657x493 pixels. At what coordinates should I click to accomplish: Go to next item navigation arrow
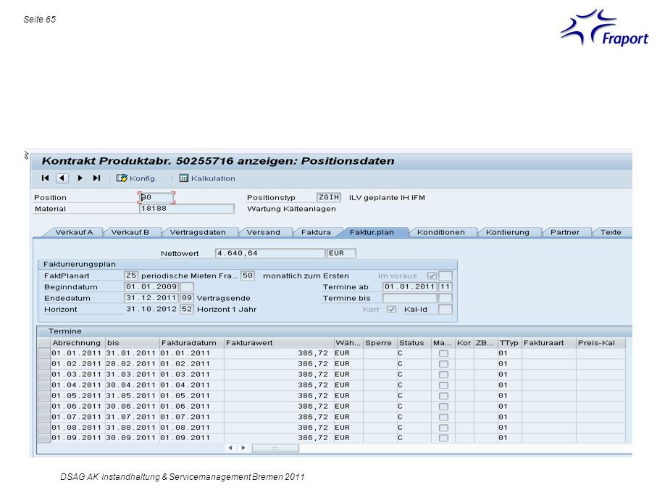(x=80, y=178)
